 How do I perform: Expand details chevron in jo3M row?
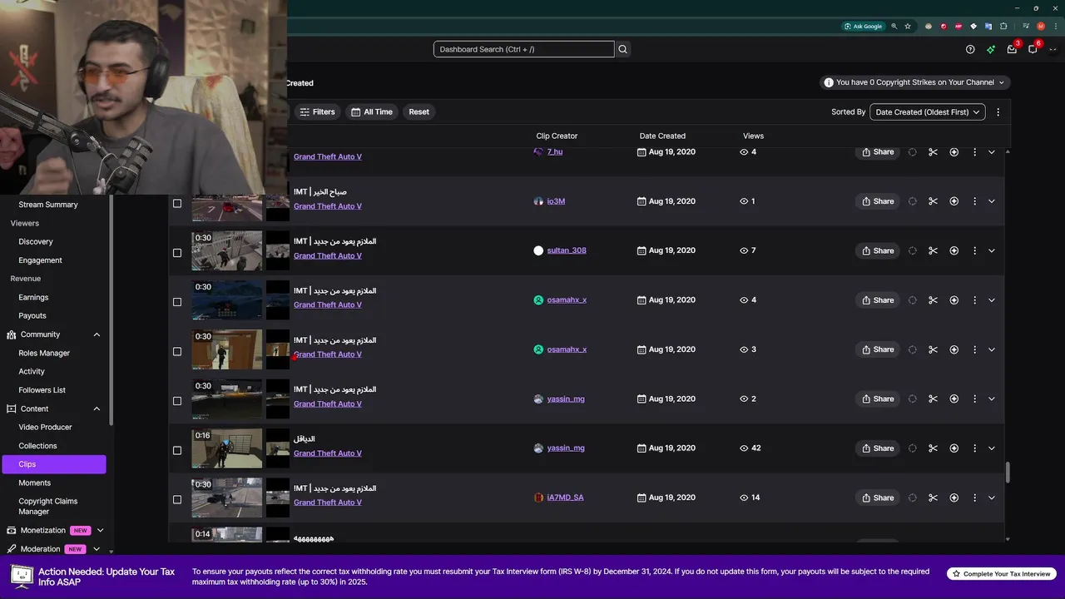coord(991,201)
